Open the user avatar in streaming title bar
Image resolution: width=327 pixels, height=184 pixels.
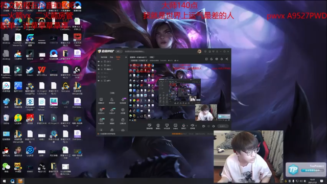(x=199, y=51)
